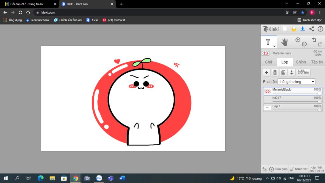Go back in the browser

click(x=5, y=12)
